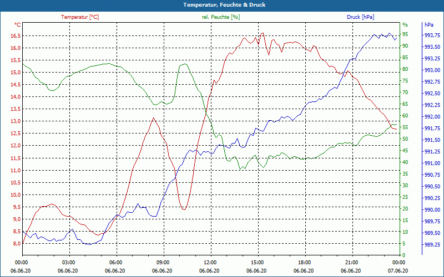
Task: Click '13,0' on the temperature axis
Action: [x=16, y=121]
